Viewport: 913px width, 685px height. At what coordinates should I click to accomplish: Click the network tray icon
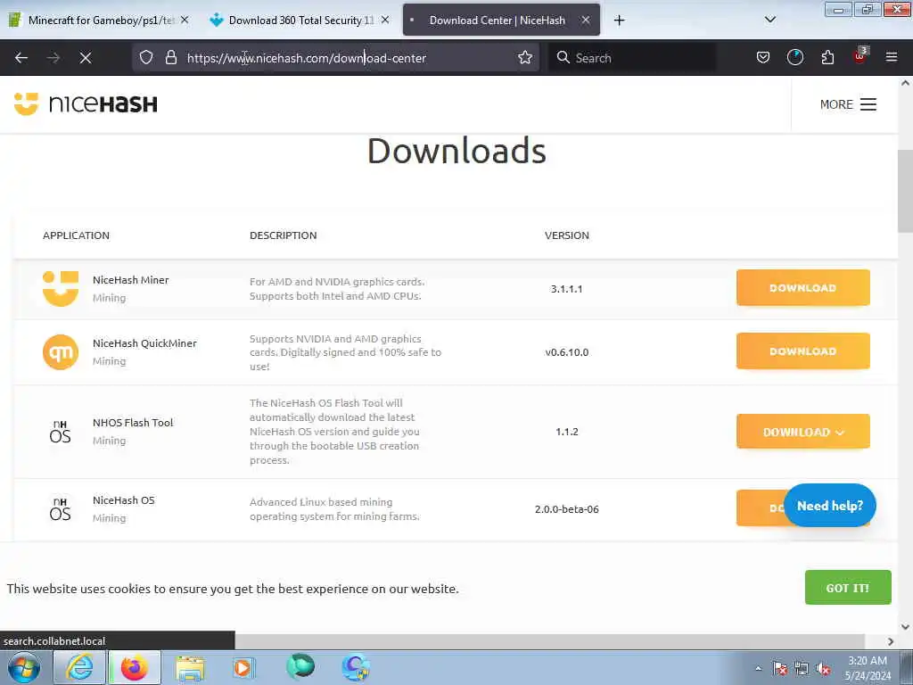click(x=802, y=669)
